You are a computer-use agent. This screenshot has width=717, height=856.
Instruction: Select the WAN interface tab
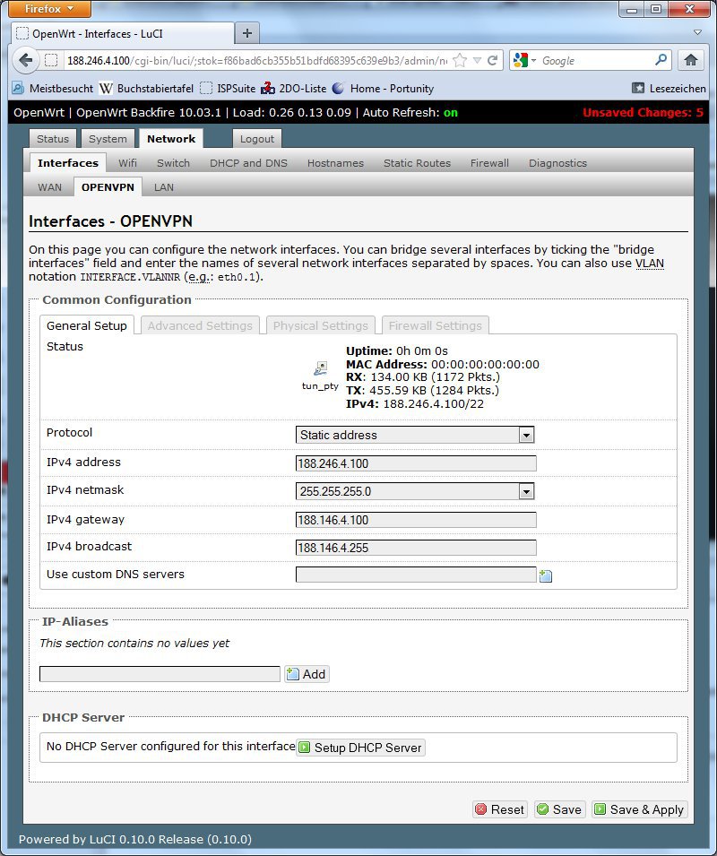[50, 187]
